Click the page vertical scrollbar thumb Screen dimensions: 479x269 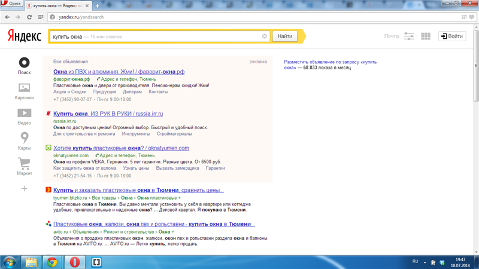(x=476, y=66)
